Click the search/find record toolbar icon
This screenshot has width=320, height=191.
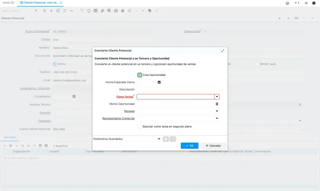coord(44,11)
